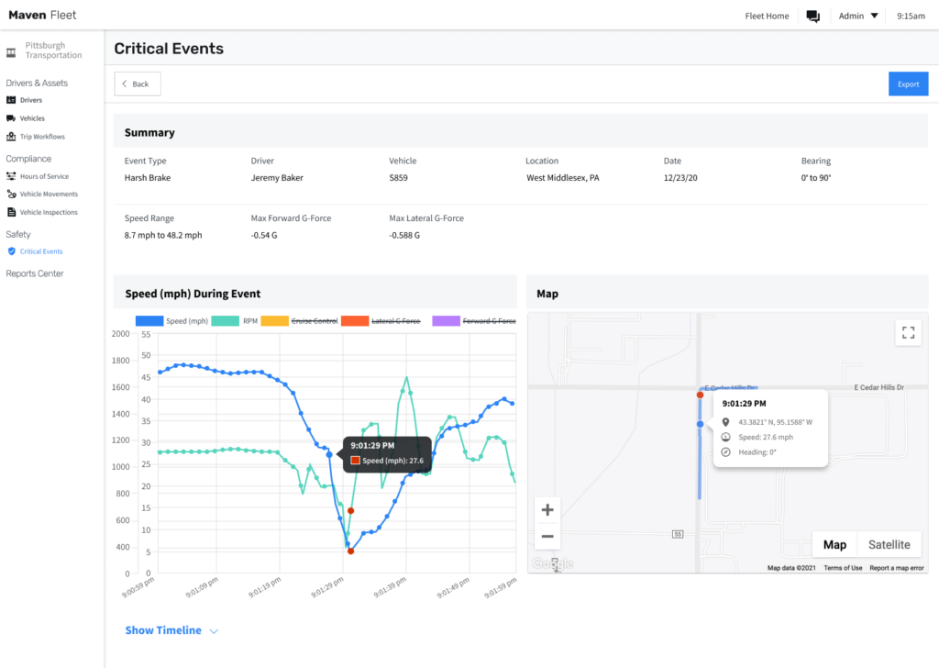Open the Drivers page
Image resolution: width=939 pixels, height=668 pixels.
[31, 100]
